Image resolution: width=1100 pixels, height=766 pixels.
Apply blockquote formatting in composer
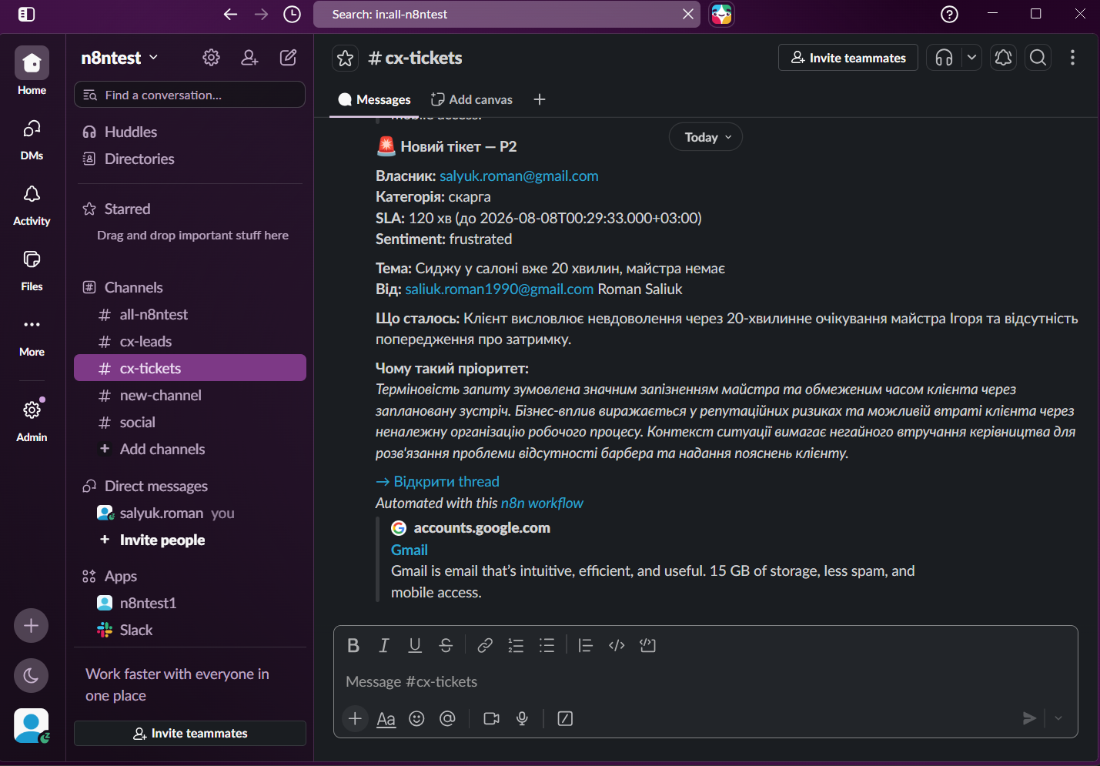[x=585, y=645]
